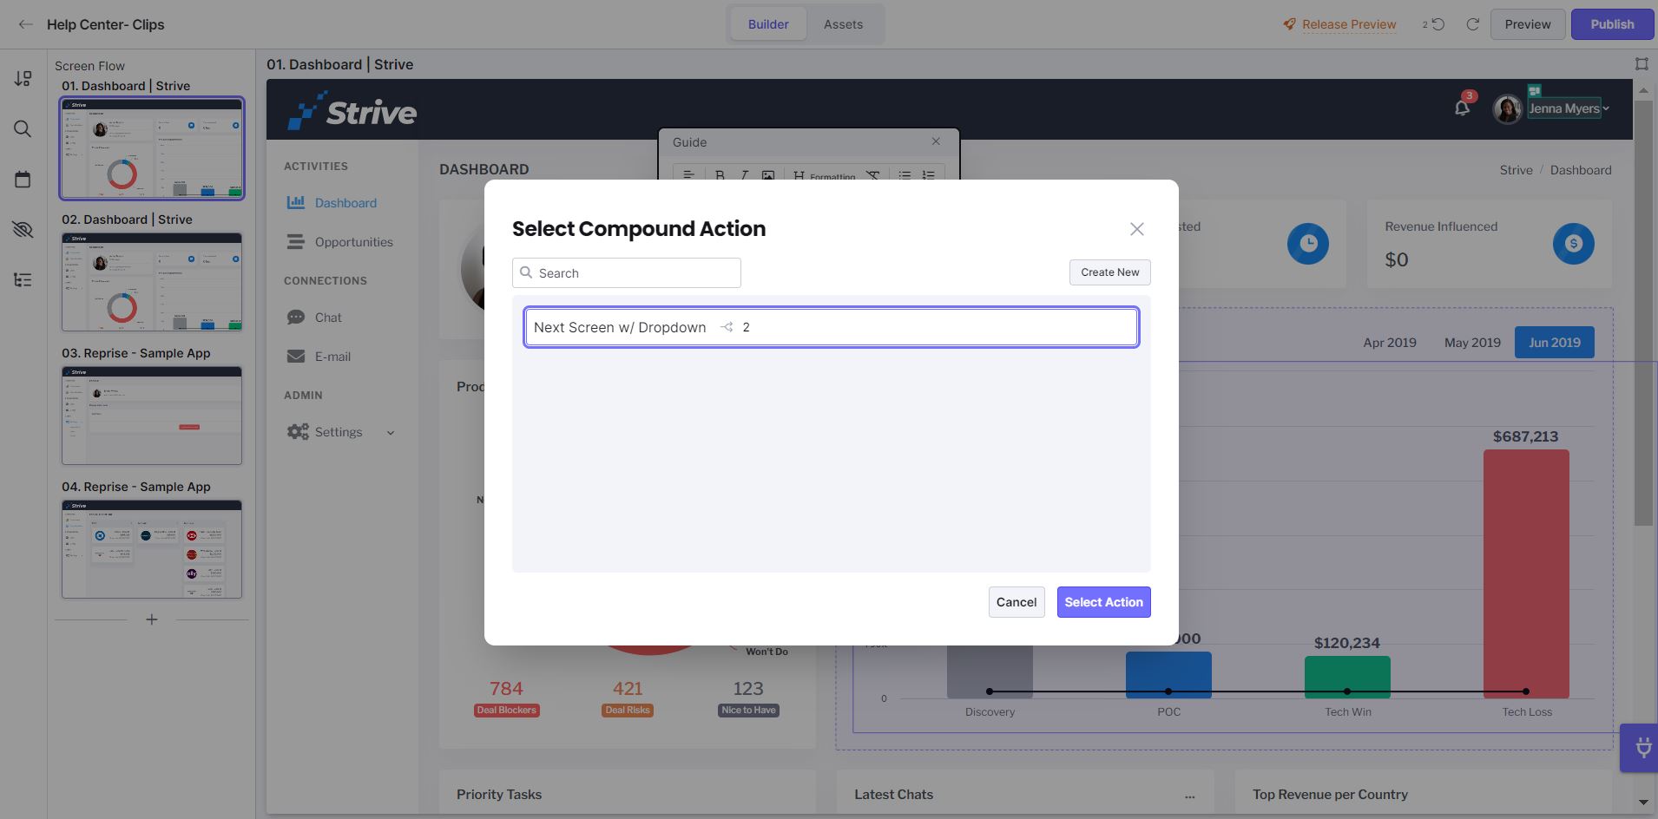The height and width of the screenshot is (819, 1658).
Task: Close the Select Compound Action dialog
Action: click(x=1137, y=229)
